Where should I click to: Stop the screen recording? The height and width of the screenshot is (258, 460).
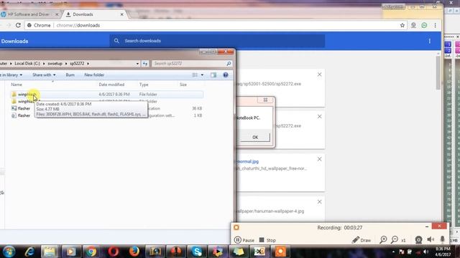pyautogui.click(x=267, y=240)
